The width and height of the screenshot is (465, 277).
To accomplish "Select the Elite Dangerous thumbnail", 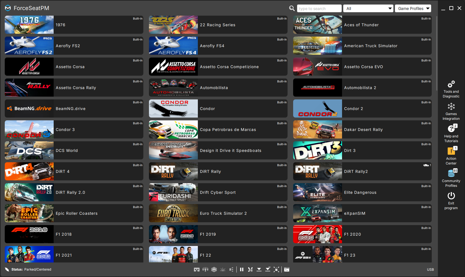I will [317, 192].
